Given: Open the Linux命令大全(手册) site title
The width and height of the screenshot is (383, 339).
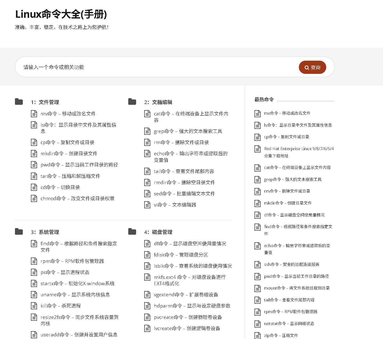Looking at the screenshot, I should (61, 14).
